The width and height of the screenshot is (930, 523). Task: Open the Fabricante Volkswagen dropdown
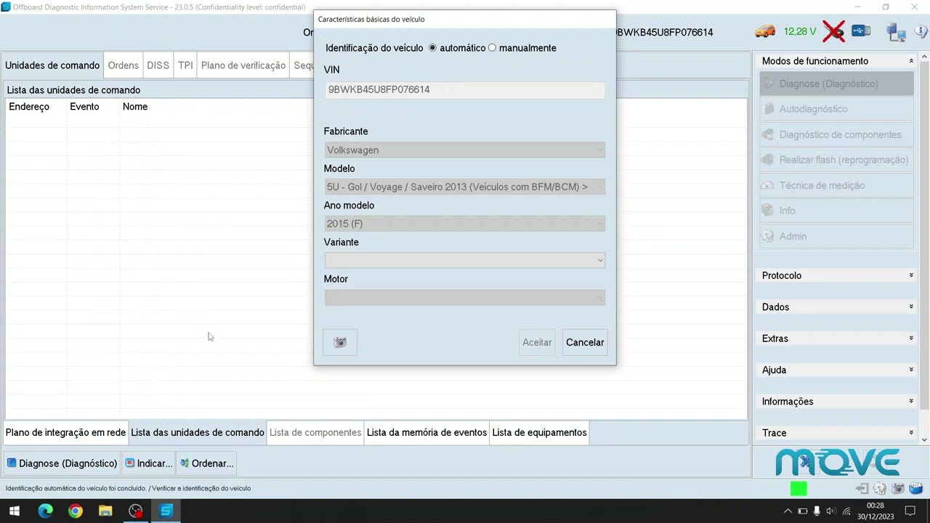coord(464,150)
